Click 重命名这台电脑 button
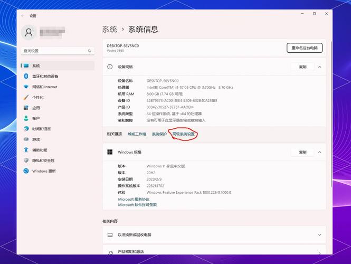The height and width of the screenshot is (264, 351). tap(305, 48)
